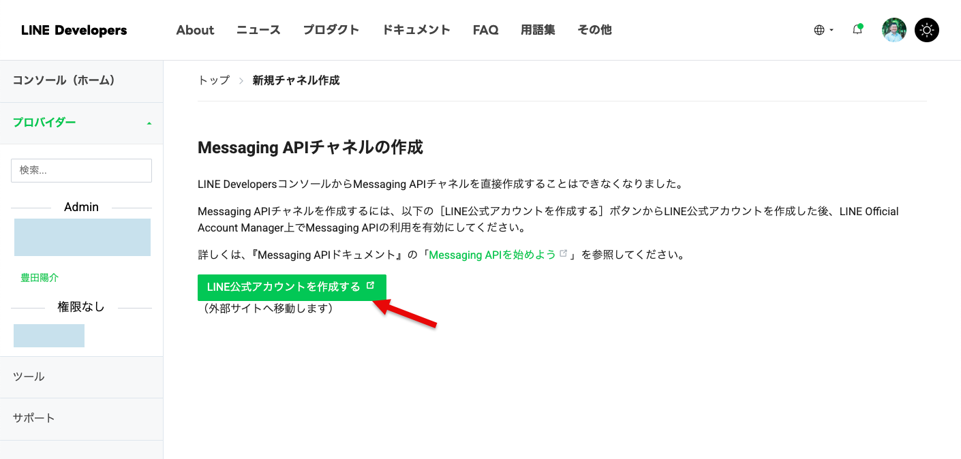Click the トップ breadcrumb link
The image size is (961, 459).
point(213,80)
